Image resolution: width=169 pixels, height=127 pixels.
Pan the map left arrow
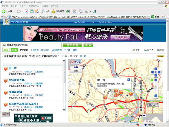click(153, 72)
